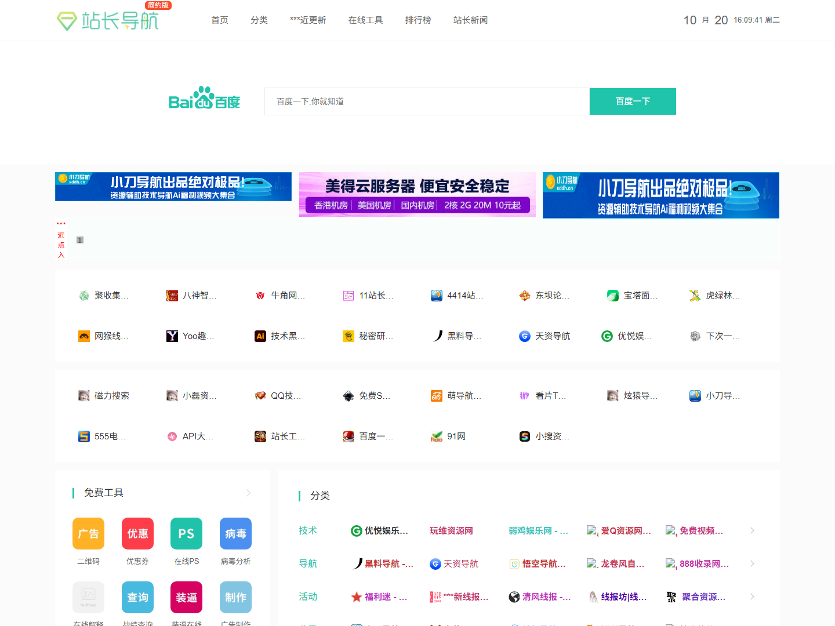Select the 导航 category label

308,563
